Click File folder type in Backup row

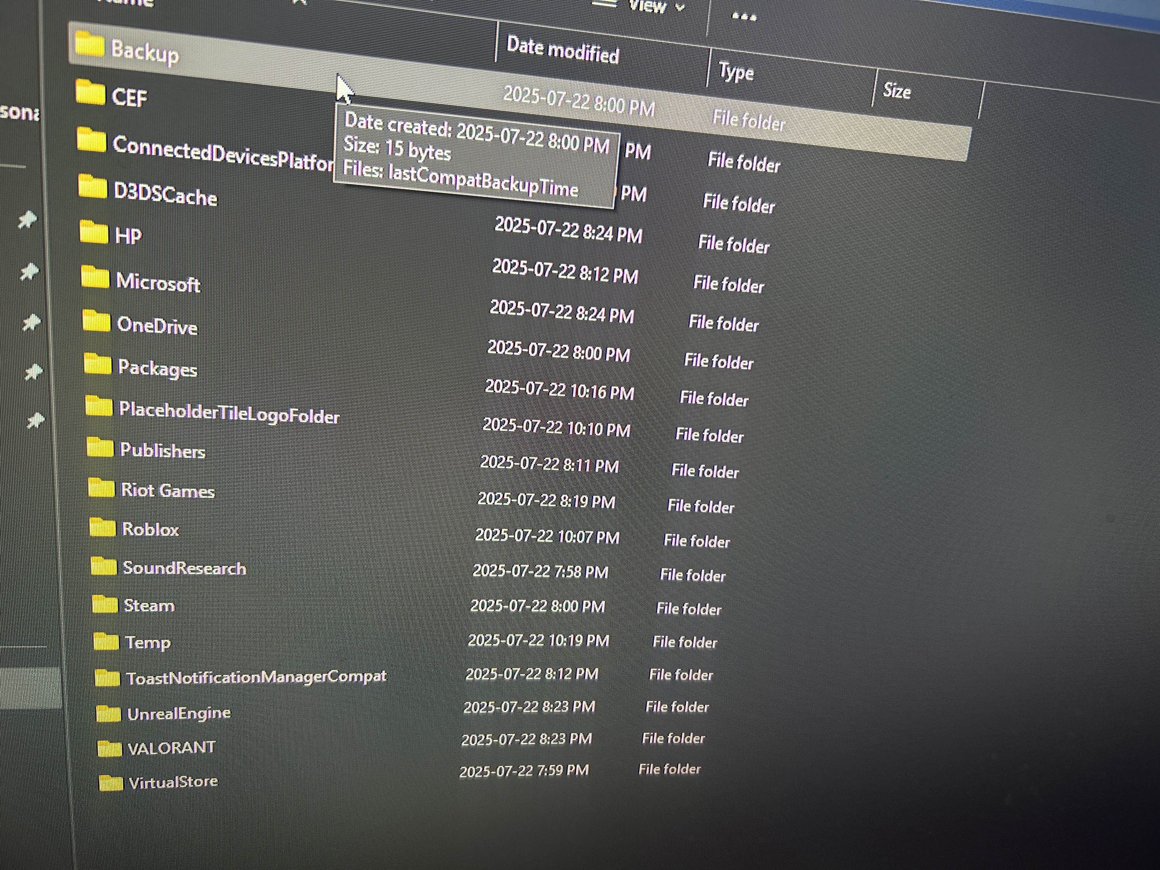coord(748,121)
